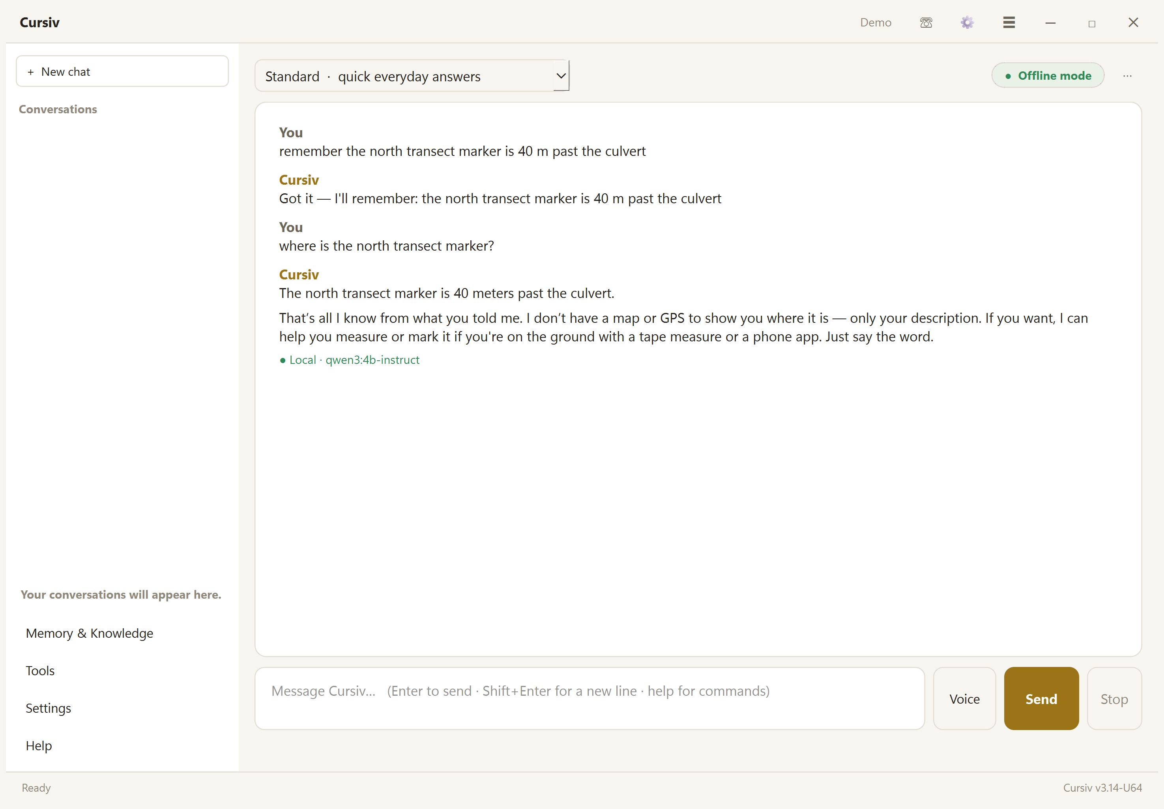This screenshot has height=809, width=1164.
Task: Click the telephone icon in title bar
Action: click(x=926, y=22)
